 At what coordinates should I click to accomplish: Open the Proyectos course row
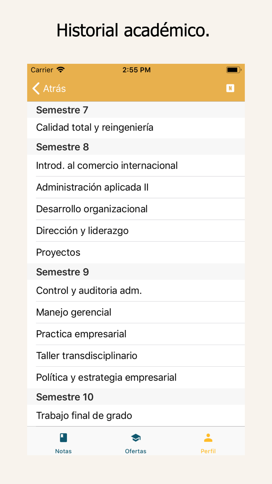click(136, 253)
